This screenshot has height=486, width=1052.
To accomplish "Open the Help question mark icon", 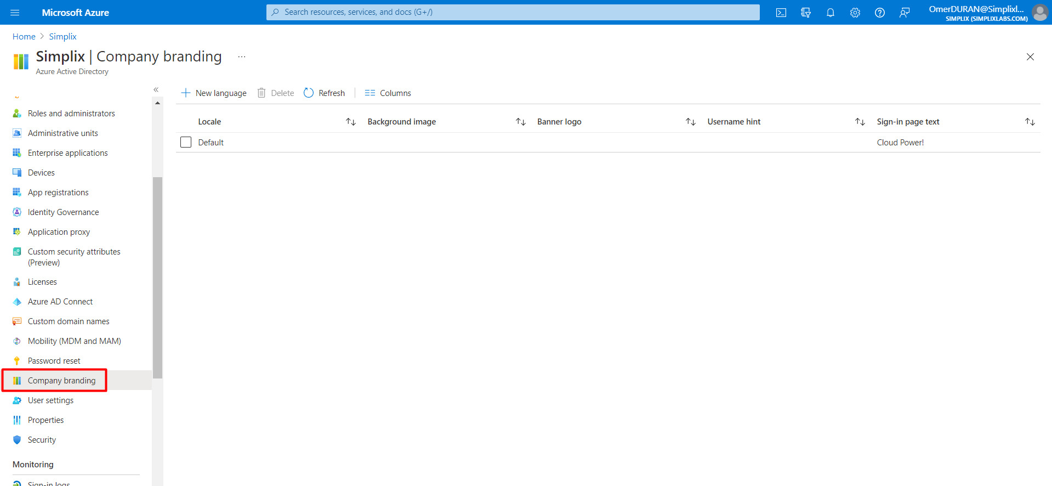I will click(x=880, y=13).
